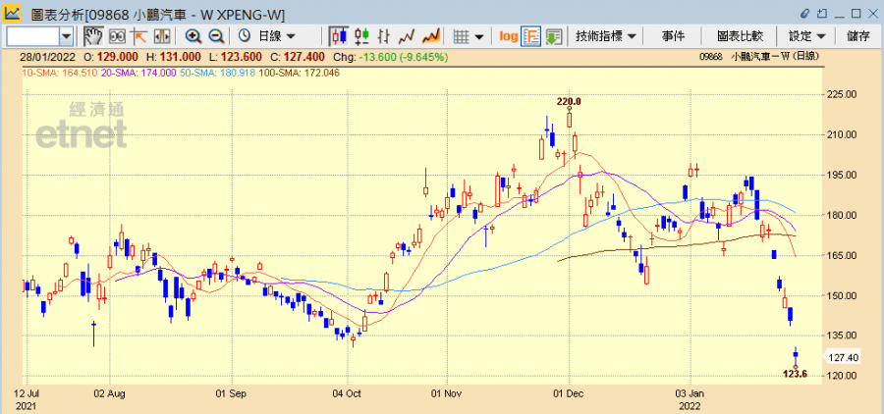
Task: Select the crosshair arrow pointer tool
Action: point(138,36)
